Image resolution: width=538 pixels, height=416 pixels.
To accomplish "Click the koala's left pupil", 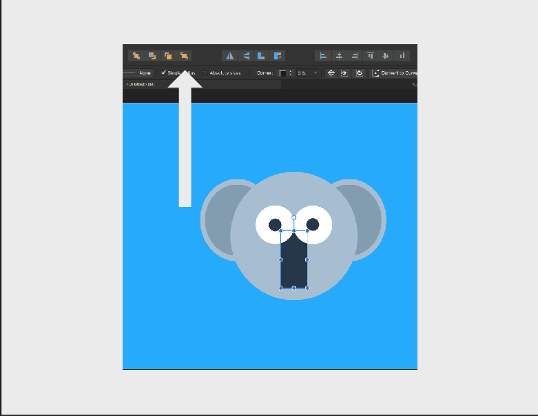I will point(275,225).
